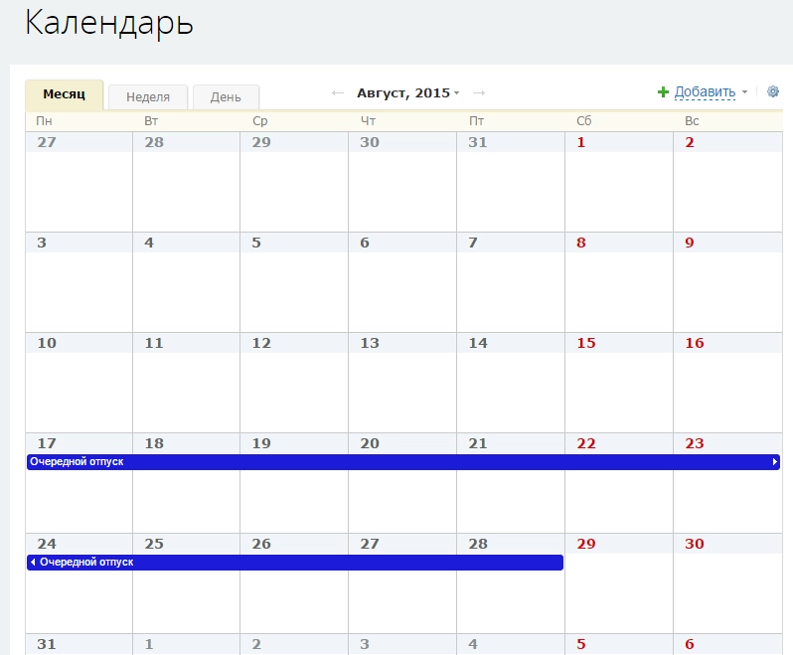
Task: Switch to Месяц view tab
Action: pyautogui.click(x=64, y=94)
